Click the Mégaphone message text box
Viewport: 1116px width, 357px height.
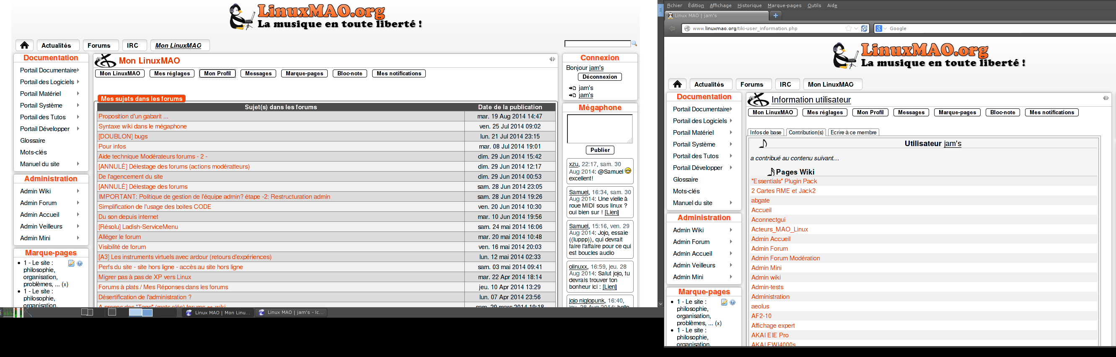coord(600,129)
